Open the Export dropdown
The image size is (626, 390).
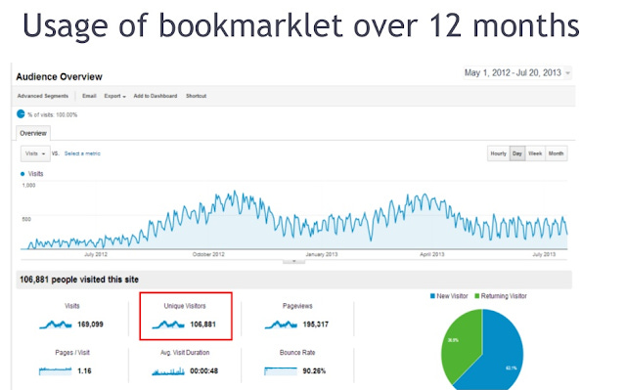[x=115, y=96]
